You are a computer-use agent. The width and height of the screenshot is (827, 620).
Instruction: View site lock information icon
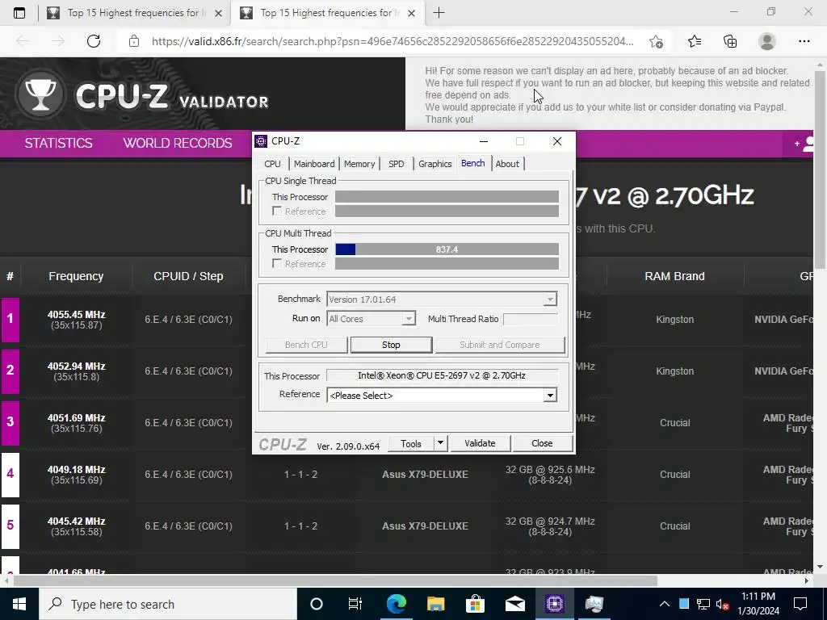pyautogui.click(x=134, y=41)
